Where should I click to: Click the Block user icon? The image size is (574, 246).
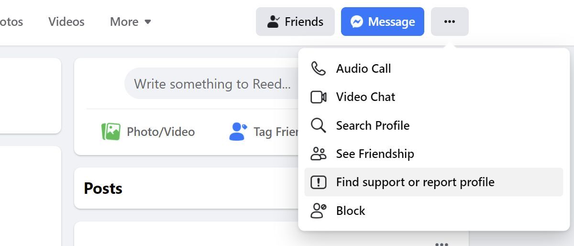(318, 211)
